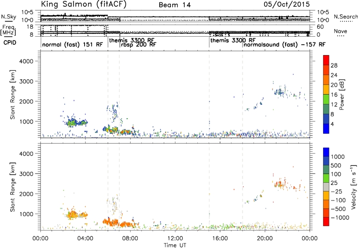
Task: Select the '12:00' time tick label
Action: point(175,239)
